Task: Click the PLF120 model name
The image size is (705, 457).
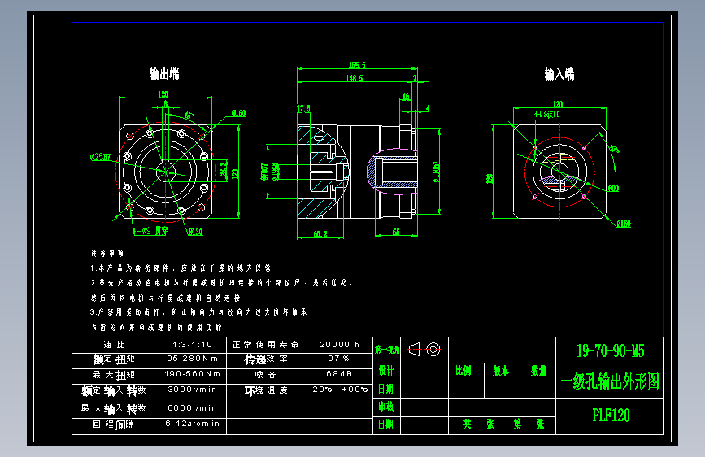Action: pyautogui.click(x=611, y=416)
